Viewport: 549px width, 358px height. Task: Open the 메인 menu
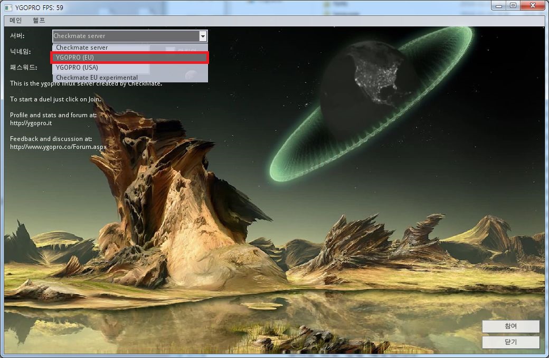point(16,20)
